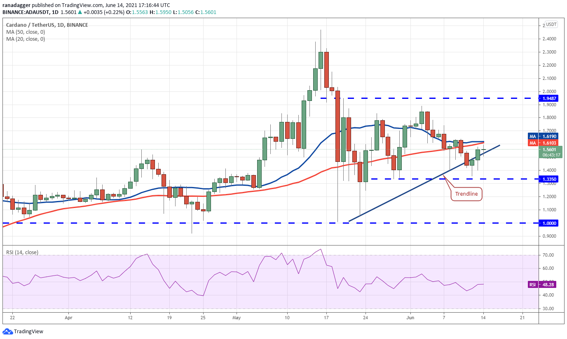Select the 1.9487 resistance level label

[548, 98]
